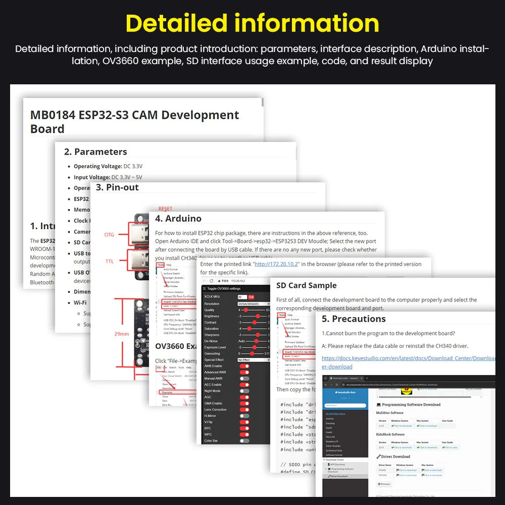Image resolution: width=505 pixels, height=505 pixels.
Task: Enable H-Mirror switch
Action: point(244,416)
